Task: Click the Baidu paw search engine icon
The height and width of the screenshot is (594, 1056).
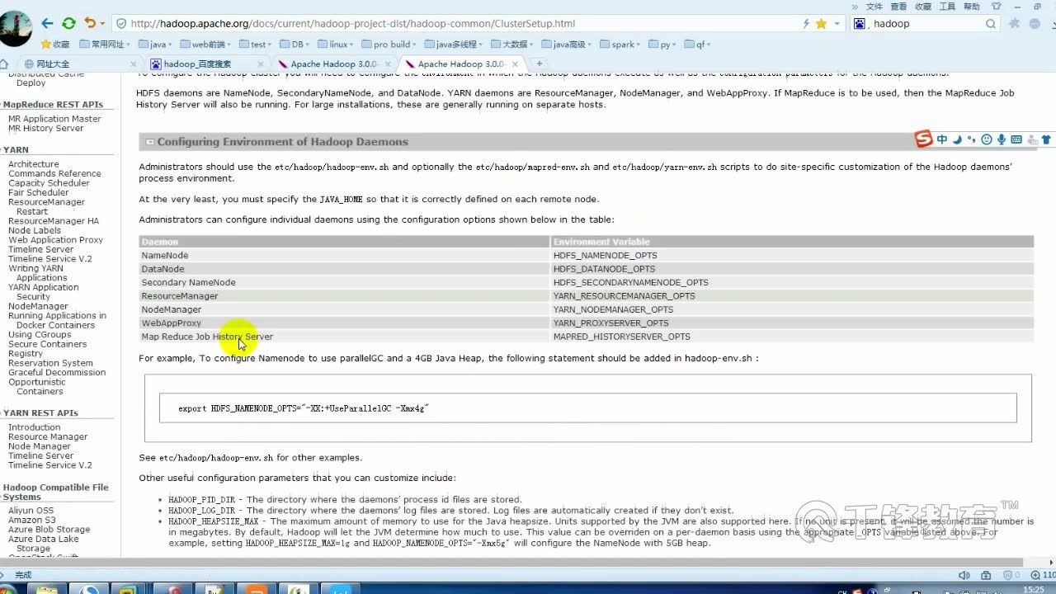Action: click(860, 24)
